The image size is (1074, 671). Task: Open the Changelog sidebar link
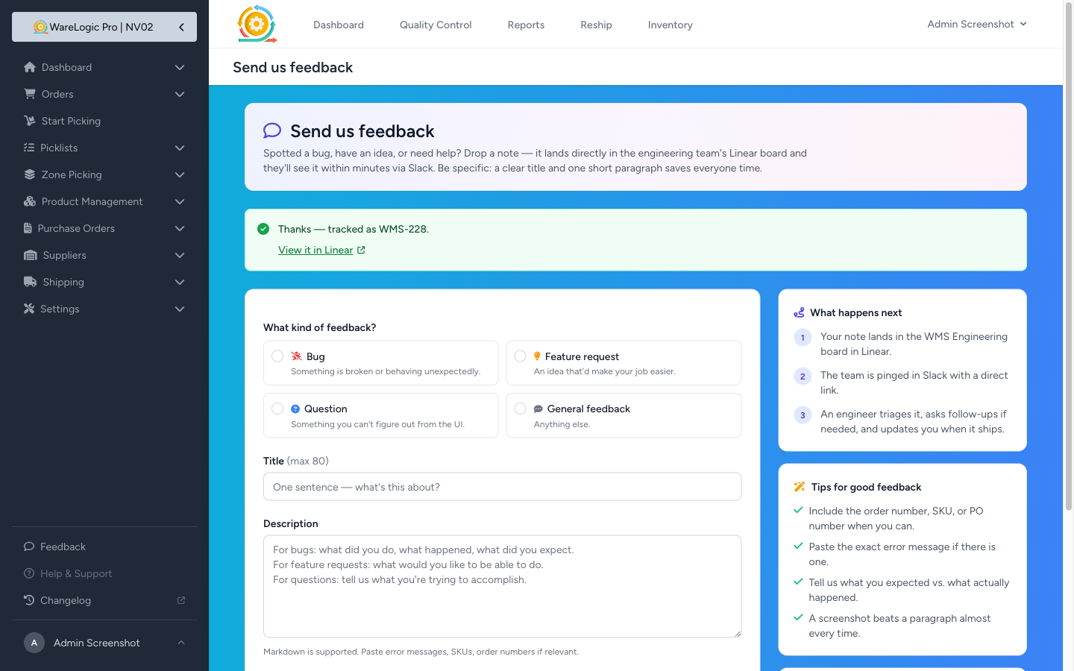click(104, 600)
